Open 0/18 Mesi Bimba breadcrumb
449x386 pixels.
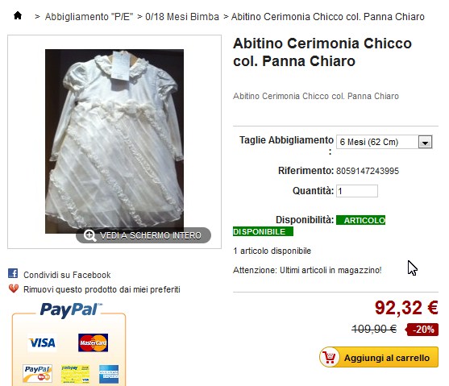pos(182,17)
